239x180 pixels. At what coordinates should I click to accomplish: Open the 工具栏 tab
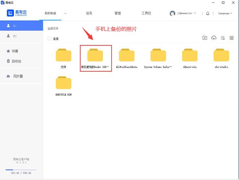(146, 13)
